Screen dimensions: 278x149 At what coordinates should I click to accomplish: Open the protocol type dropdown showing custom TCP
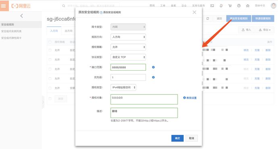[128, 57]
